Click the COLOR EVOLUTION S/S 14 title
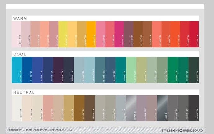Viewport: 214px width, 134px height. click(49, 130)
